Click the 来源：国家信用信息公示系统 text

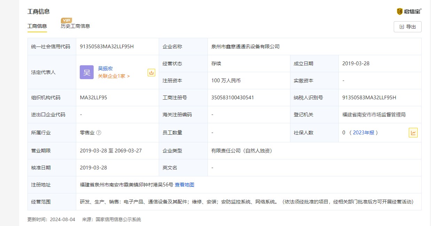[x=111, y=219]
